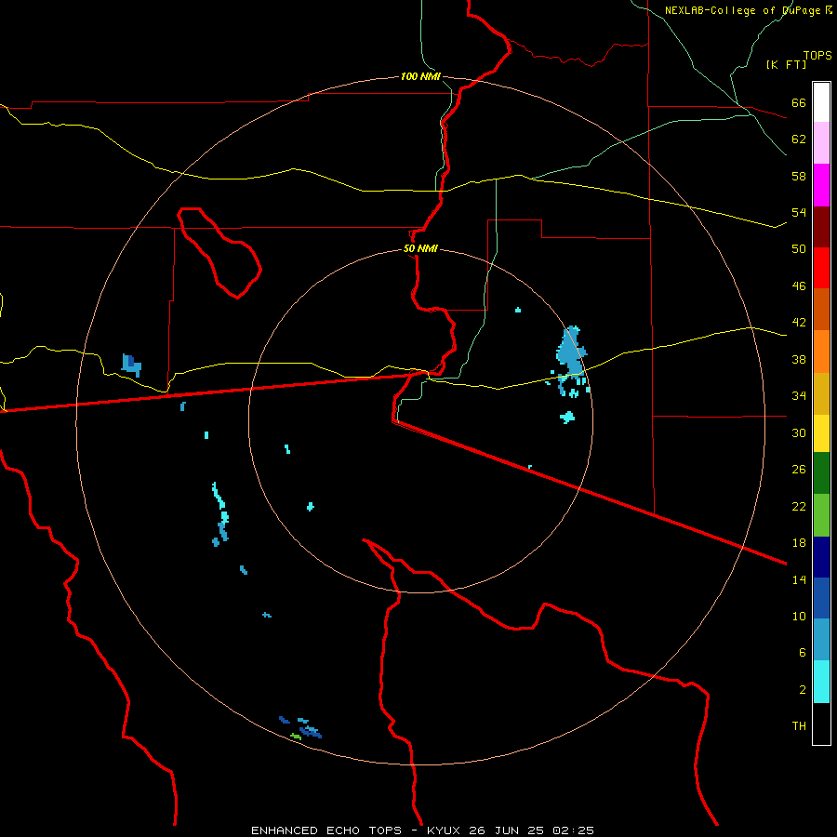Click the medium blue legend band
This screenshot has height=837, width=837.
coord(821,598)
